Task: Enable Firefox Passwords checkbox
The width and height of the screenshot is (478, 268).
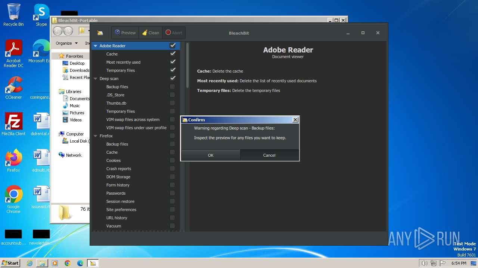Action: pyautogui.click(x=172, y=193)
